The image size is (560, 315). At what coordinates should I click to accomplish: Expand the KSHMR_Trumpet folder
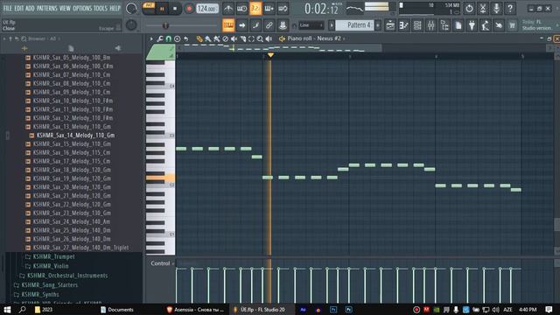point(53,256)
